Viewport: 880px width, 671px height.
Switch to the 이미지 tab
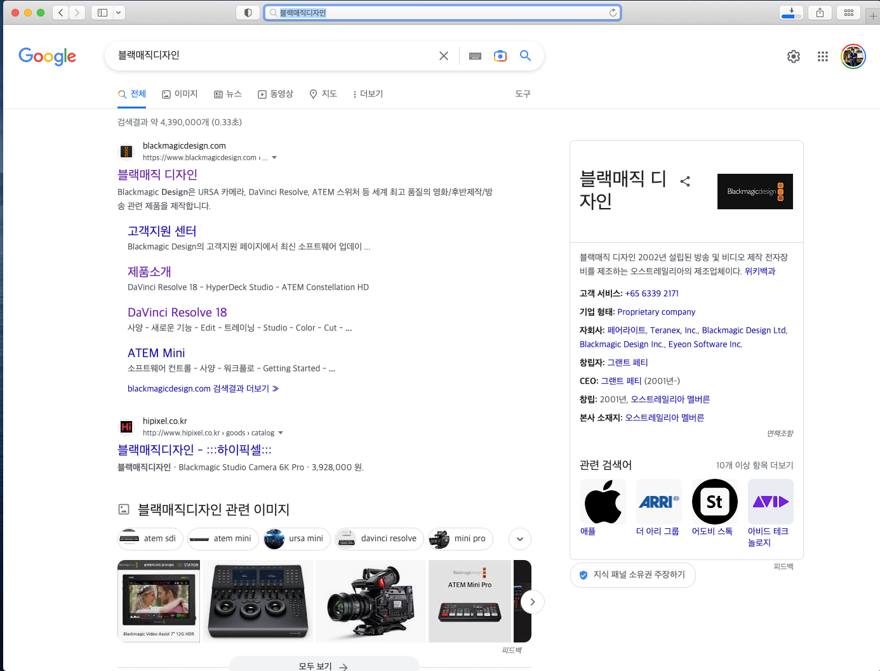point(180,94)
